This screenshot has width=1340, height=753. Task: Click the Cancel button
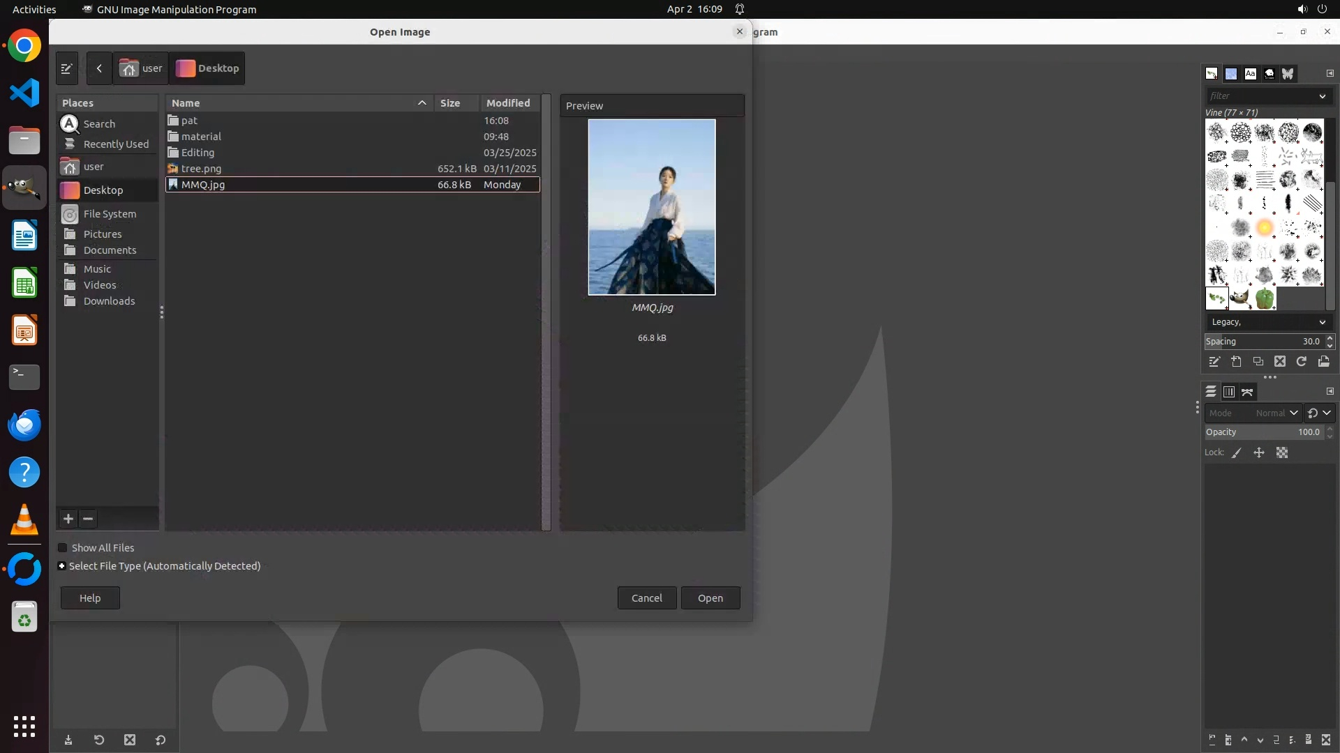pos(646,598)
